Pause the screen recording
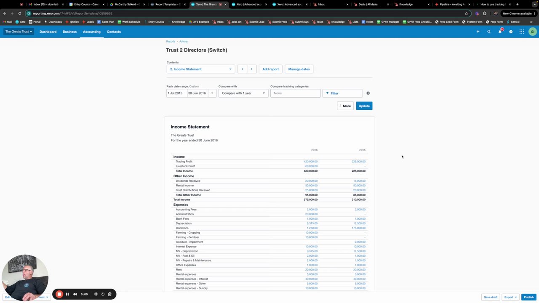 click(x=67, y=294)
